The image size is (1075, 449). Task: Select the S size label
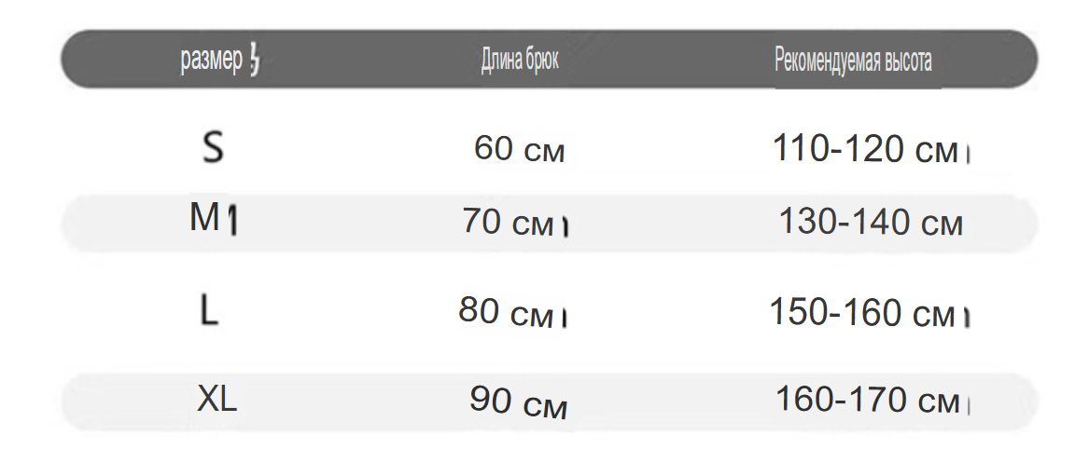coord(213,147)
